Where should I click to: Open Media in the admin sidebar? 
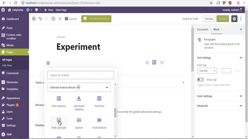tap(10, 45)
